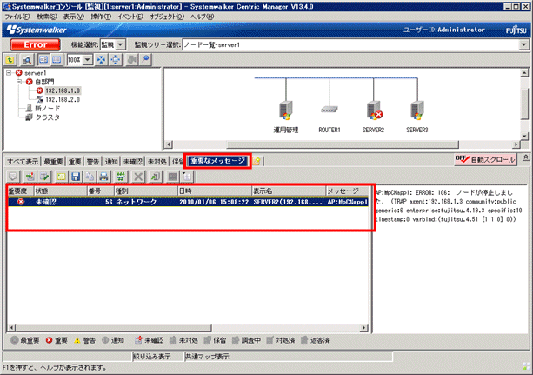Click the edit event with pencil icon

point(44,177)
